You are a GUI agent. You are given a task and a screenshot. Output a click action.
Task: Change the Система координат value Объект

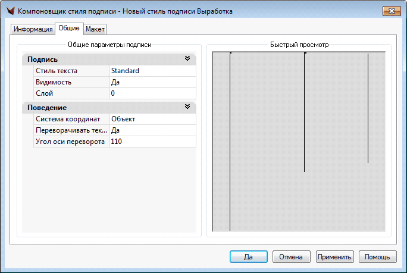click(x=152, y=119)
